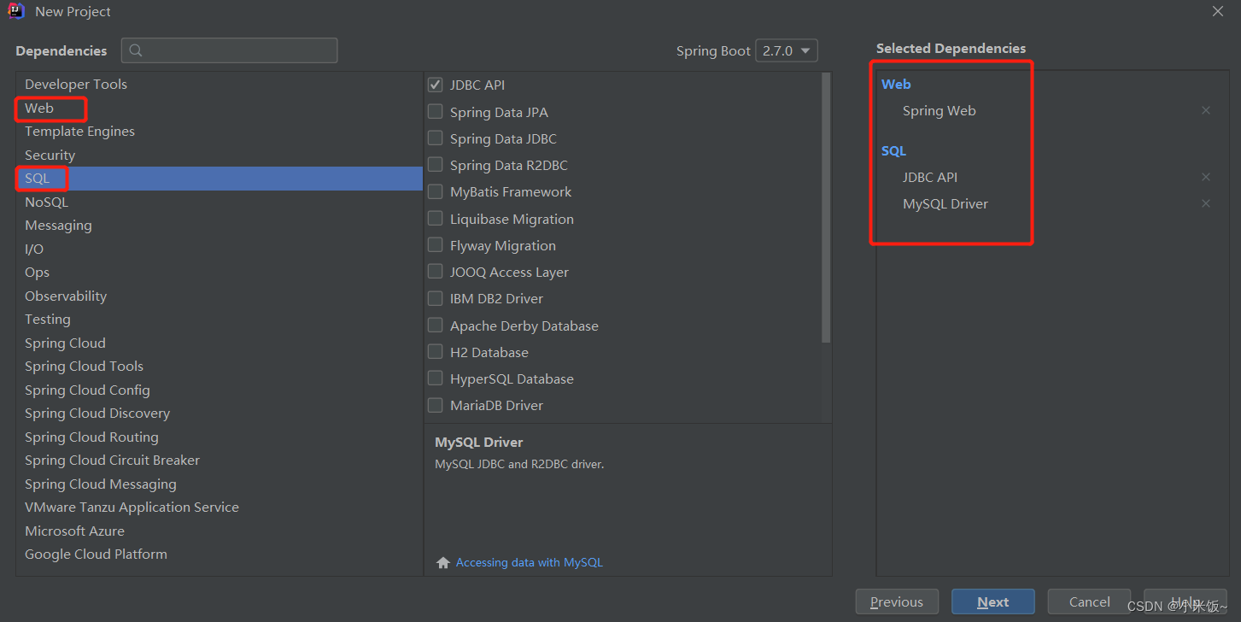This screenshot has height=622, width=1241.
Task: Check Liquibase Migration option
Action: pos(435,218)
